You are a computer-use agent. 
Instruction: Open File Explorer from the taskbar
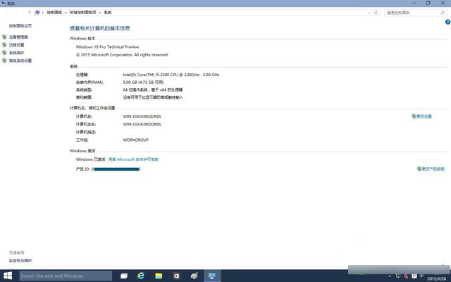pyautogui.click(x=159, y=276)
